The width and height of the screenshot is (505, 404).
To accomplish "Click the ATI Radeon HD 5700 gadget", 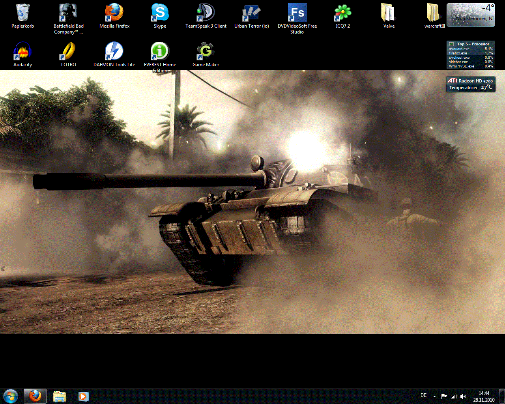I will coord(471,84).
